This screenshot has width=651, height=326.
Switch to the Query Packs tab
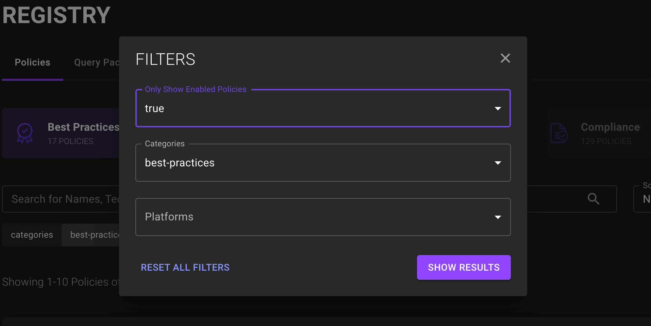[x=97, y=62]
